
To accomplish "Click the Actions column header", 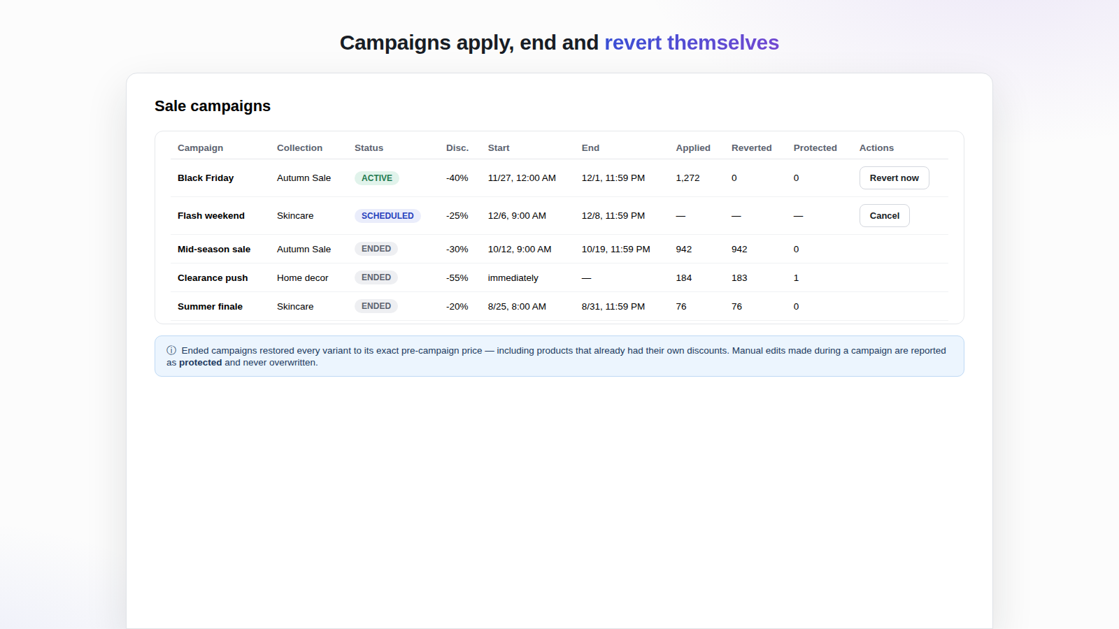I will click(876, 148).
